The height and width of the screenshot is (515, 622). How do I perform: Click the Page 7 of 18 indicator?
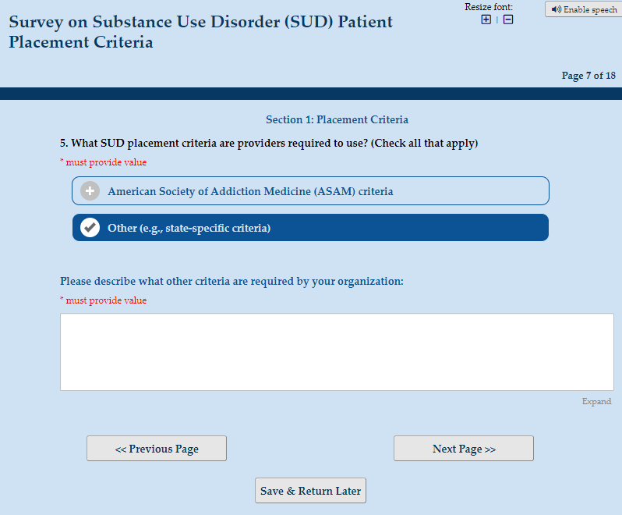pos(588,76)
